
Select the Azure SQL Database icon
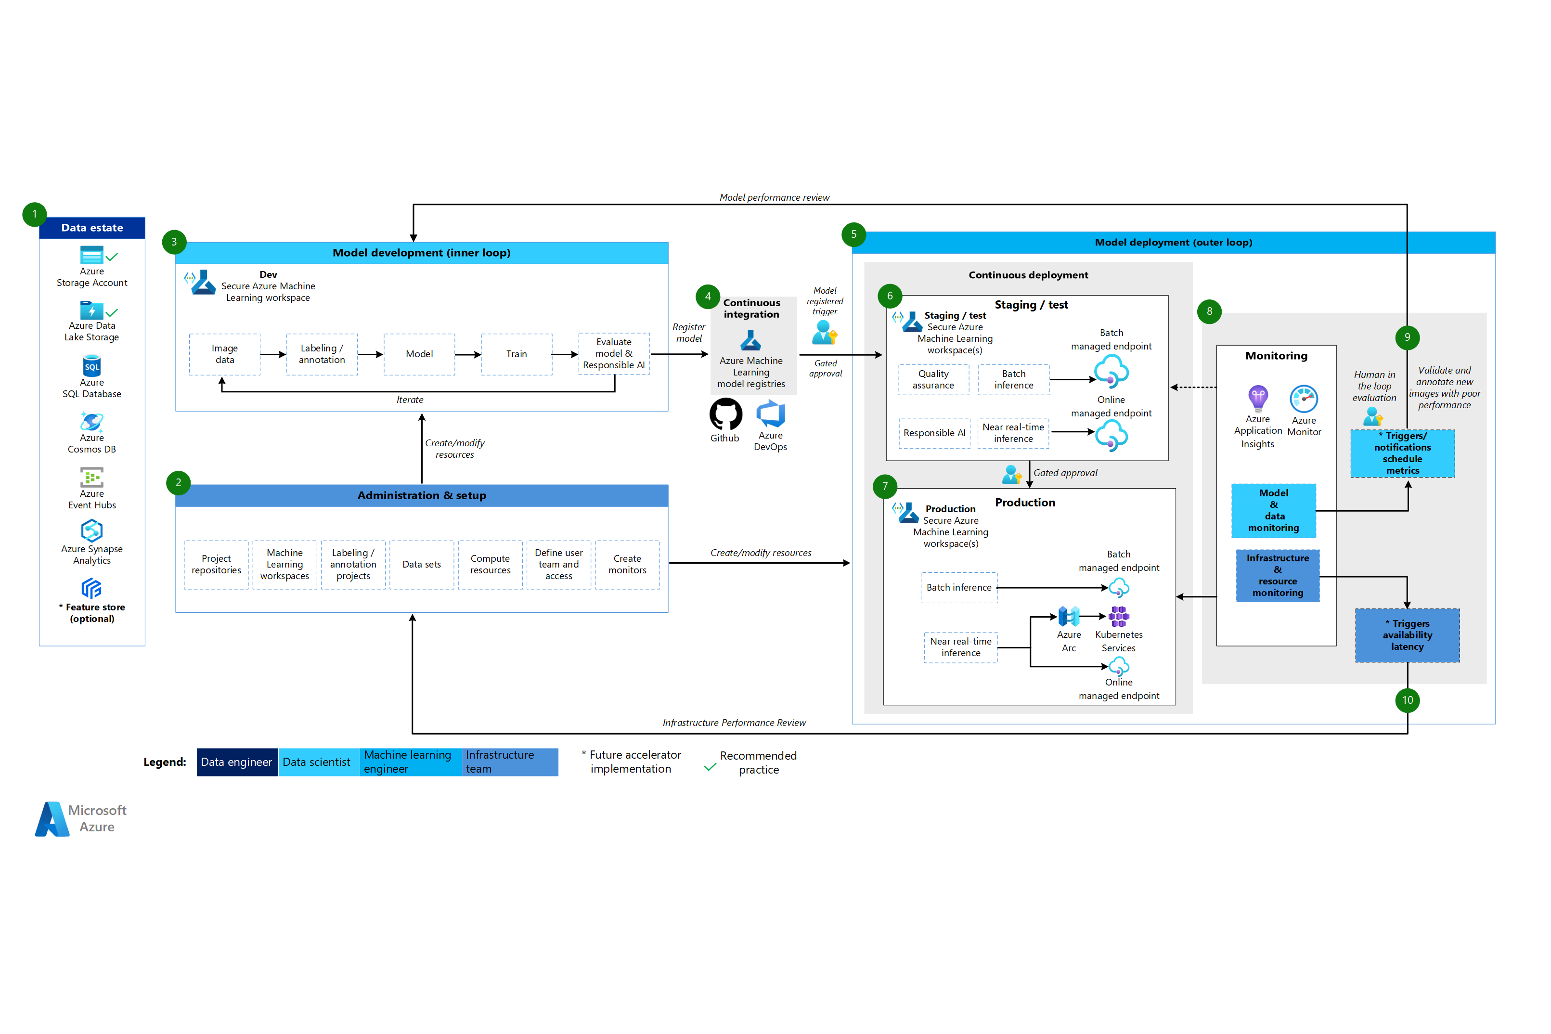click(x=91, y=366)
